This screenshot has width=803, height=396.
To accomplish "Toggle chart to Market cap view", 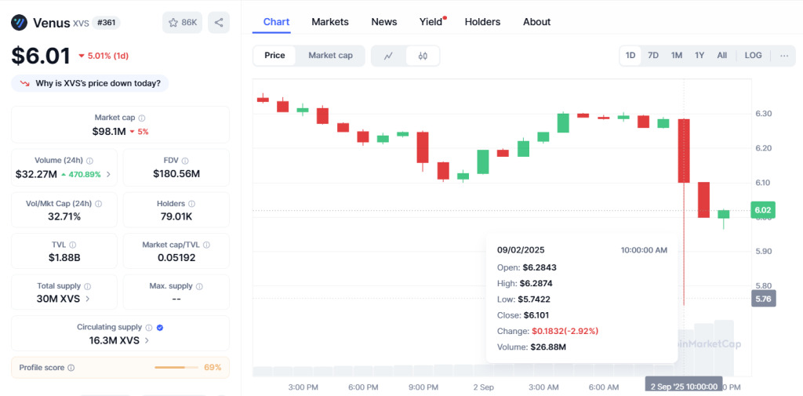I will [330, 56].
